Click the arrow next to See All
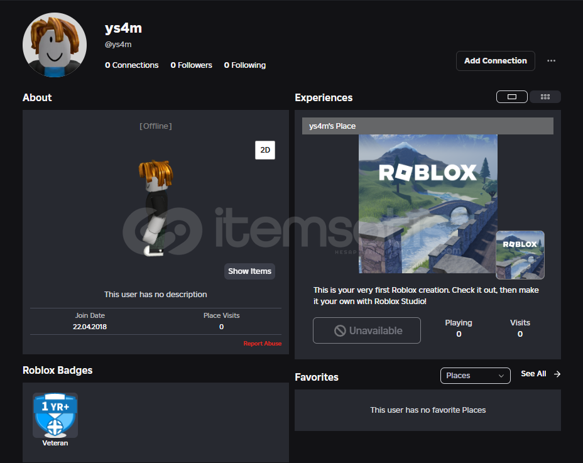 click(557, 374)
